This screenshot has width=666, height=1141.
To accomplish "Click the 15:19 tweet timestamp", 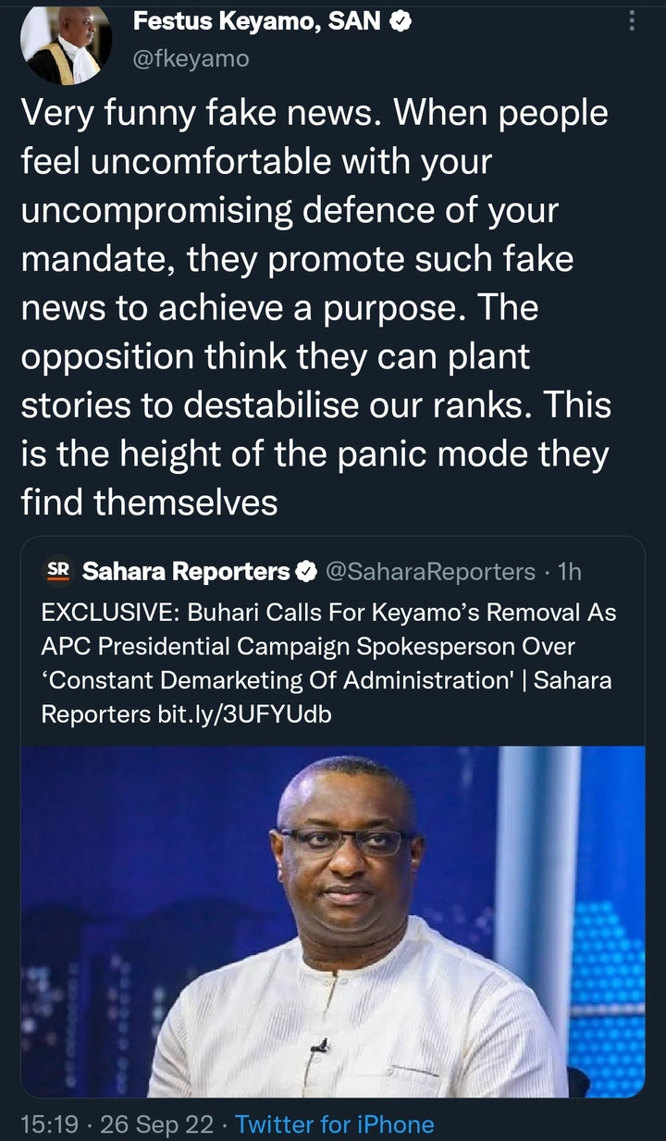I will click(51, 1124).
